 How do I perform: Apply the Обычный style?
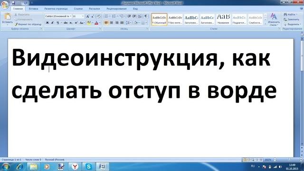[159, 19]
